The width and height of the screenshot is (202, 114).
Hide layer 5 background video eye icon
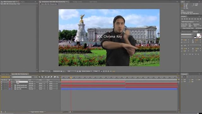(1, 89)
